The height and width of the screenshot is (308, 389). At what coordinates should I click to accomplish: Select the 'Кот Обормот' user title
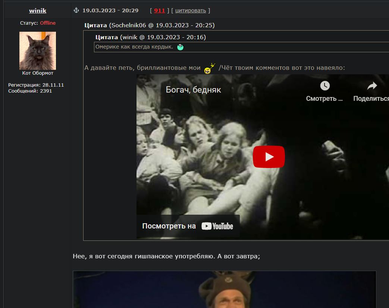pyautogui.click(x=38, y=73)
